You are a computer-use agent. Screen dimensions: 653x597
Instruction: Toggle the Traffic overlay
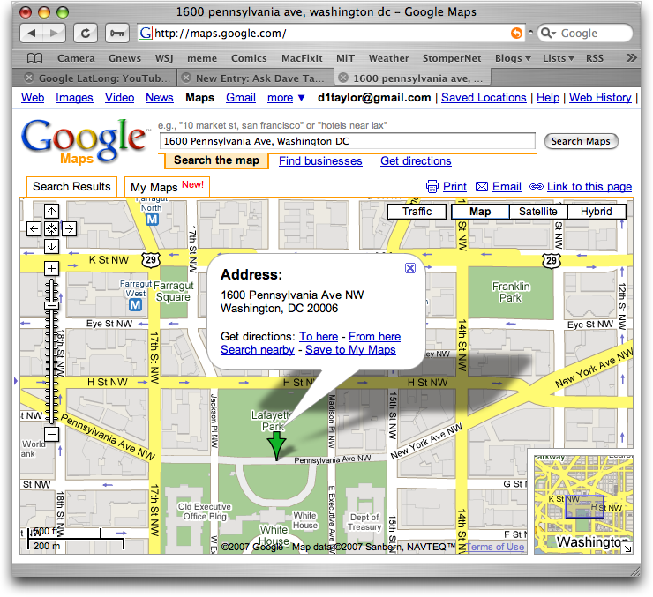417,212
